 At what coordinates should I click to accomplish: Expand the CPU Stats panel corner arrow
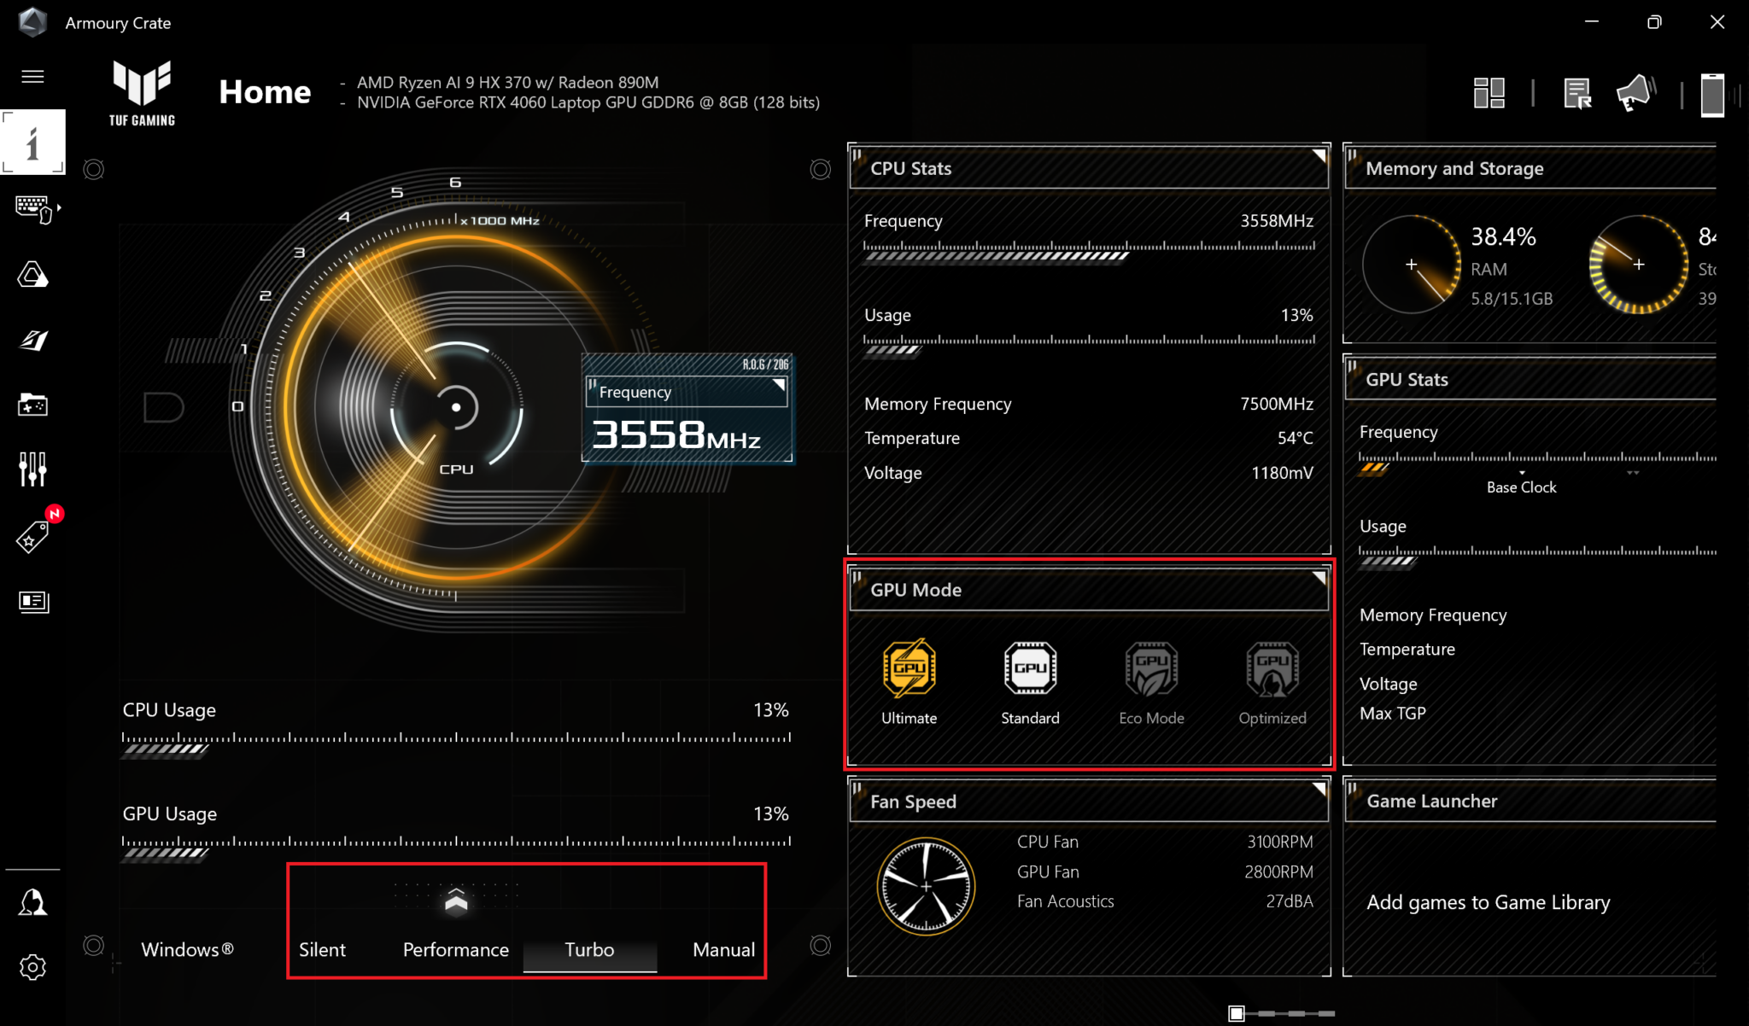(1319, 156)
